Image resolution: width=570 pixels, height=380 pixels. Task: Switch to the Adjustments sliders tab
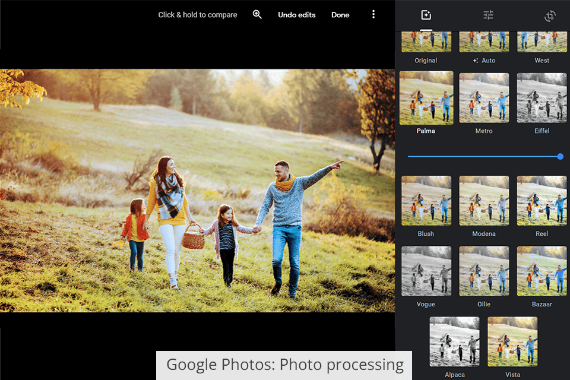pyautogui.click(x=488, y=15)
